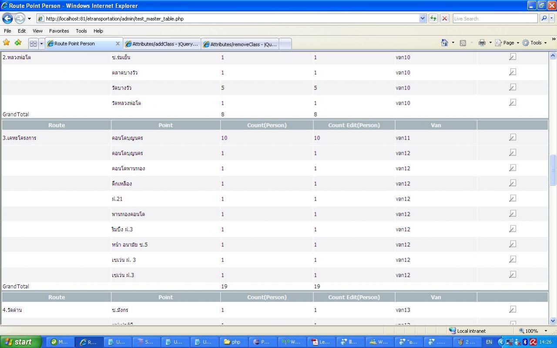The image size is (557, 348).
Task: Switch to Attributes/removeClass tab
Action: [x=240, y=44]
